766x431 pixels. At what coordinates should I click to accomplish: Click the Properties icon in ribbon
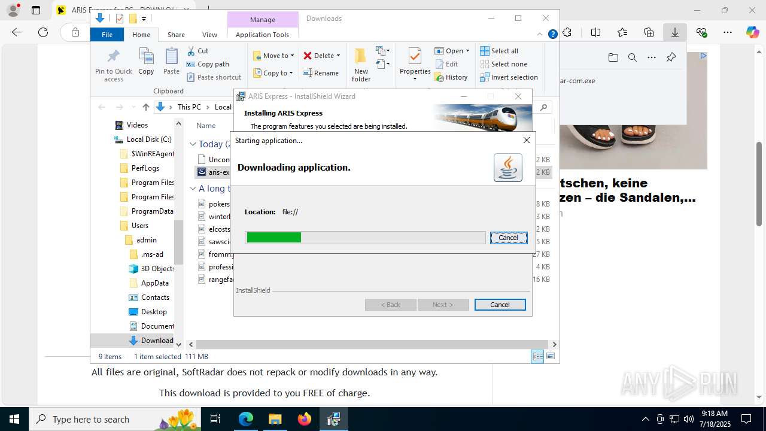coord(415,56)
